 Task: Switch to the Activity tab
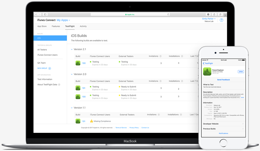(83, 26)
